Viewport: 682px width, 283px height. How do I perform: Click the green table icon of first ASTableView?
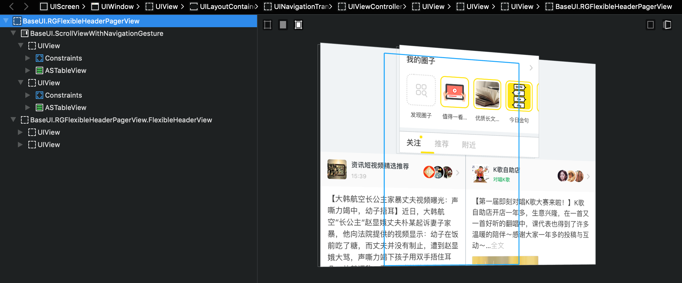click(x=40, y=70)
